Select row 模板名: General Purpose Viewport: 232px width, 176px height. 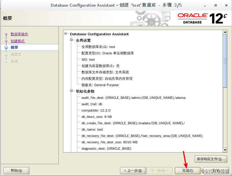(x=100, y=85)
